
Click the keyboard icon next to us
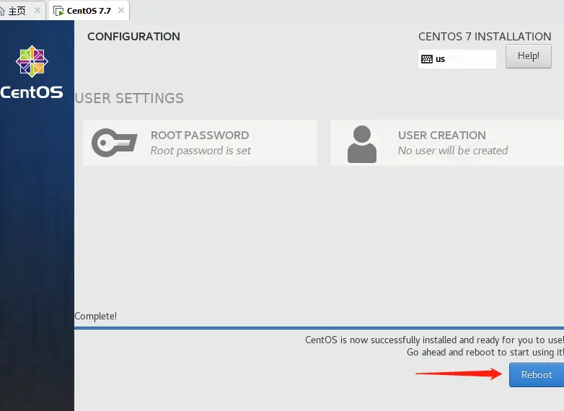click(x=427, y=59)
